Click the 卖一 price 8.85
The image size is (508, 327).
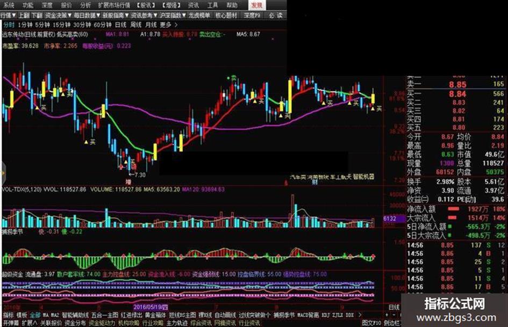[457, 85]
